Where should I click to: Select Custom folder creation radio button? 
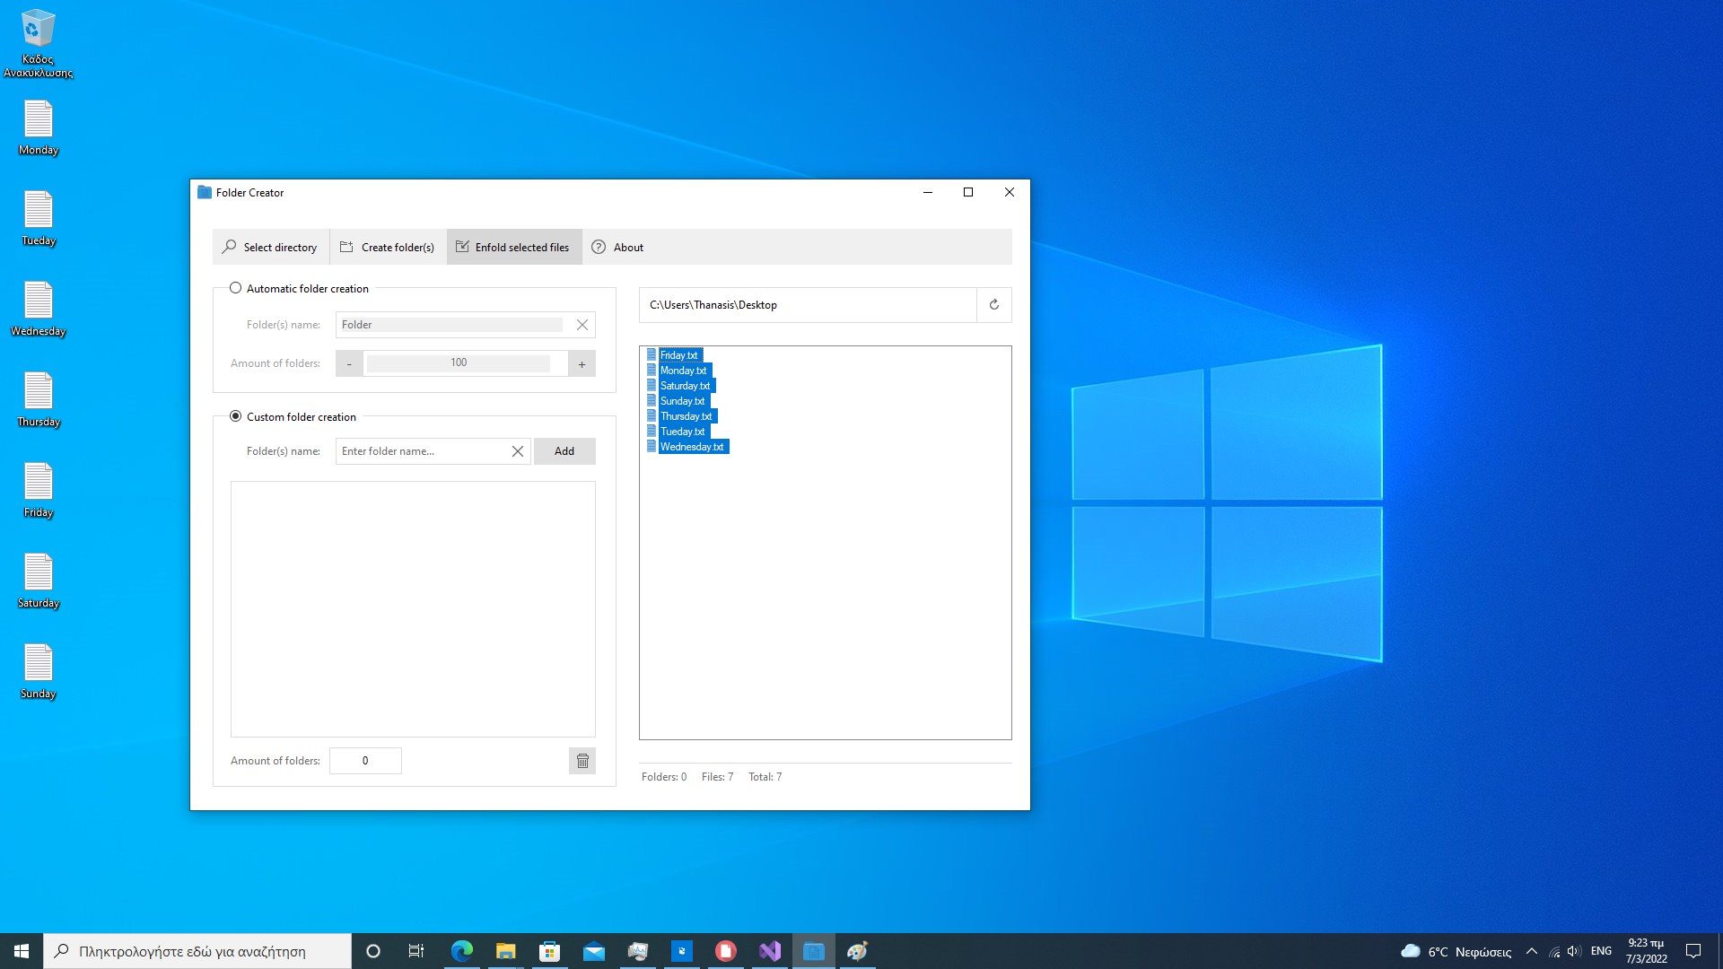[x=236, y=416]
